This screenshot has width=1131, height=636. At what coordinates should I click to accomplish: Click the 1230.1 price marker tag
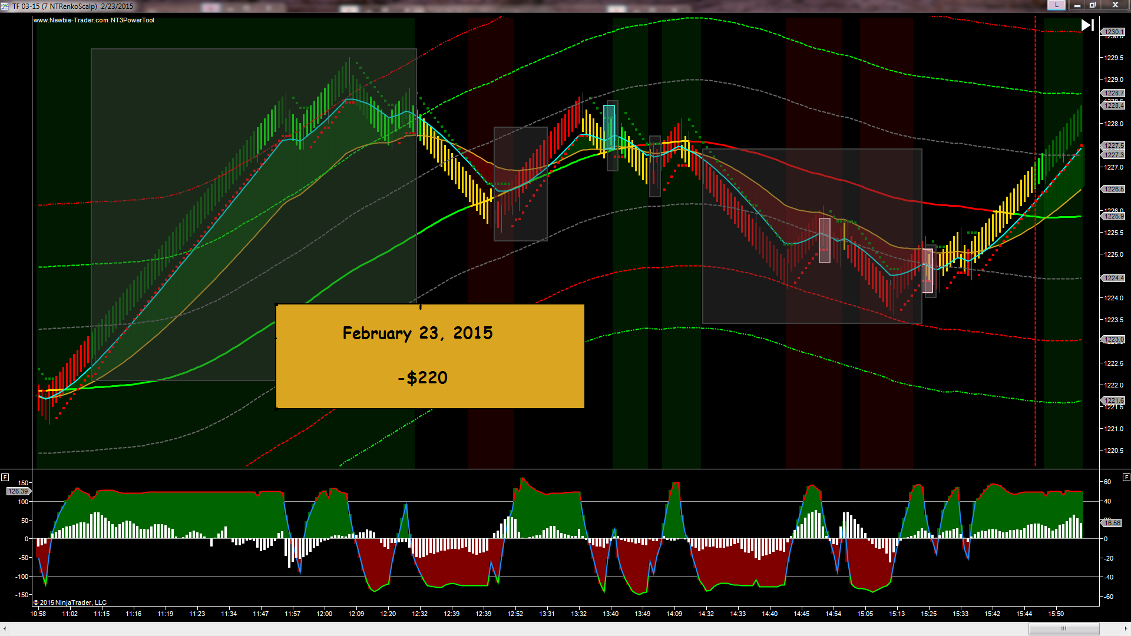point(1113,32)
